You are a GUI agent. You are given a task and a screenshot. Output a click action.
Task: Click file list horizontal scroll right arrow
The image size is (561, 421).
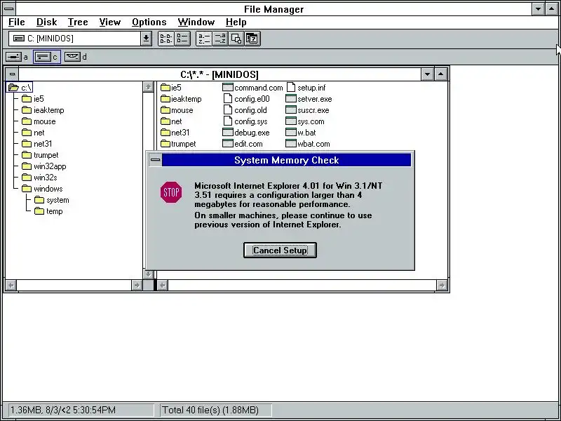[442, 286]
